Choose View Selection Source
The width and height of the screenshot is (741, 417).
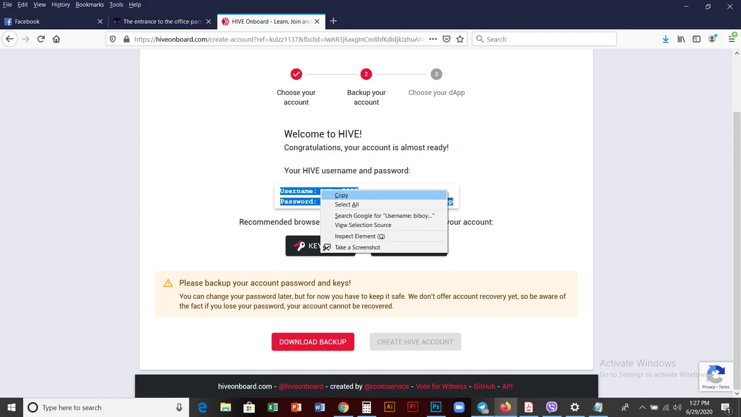[x=384, y=225]
